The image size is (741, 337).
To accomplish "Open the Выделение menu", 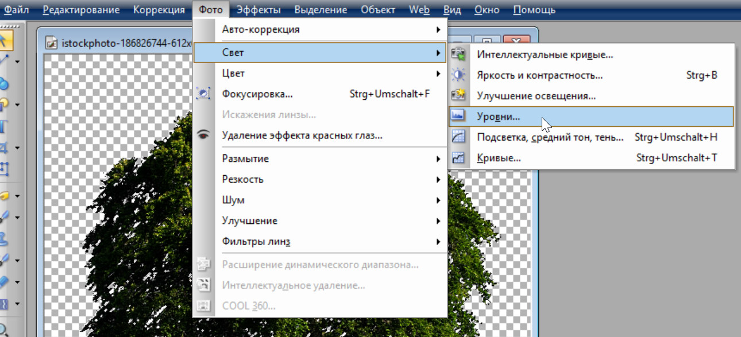I will (321, 10).
